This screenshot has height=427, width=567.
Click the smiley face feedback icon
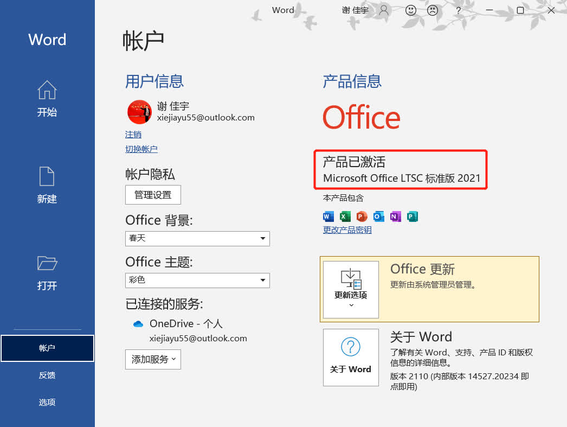click(411, 10)
